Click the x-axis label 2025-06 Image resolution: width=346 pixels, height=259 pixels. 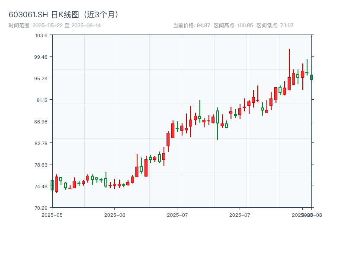pyautogui.click(x=115, y=215)
